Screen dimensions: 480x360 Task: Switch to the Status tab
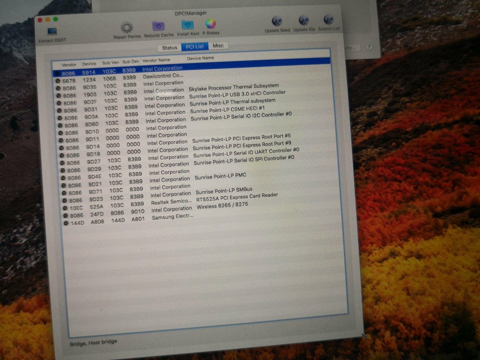[x=169, y=48]
